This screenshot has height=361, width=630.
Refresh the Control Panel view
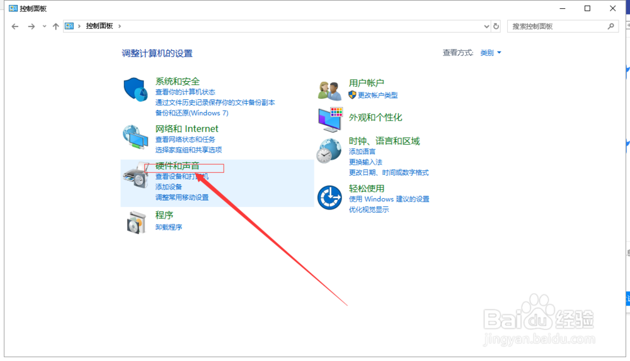(496, 26)
